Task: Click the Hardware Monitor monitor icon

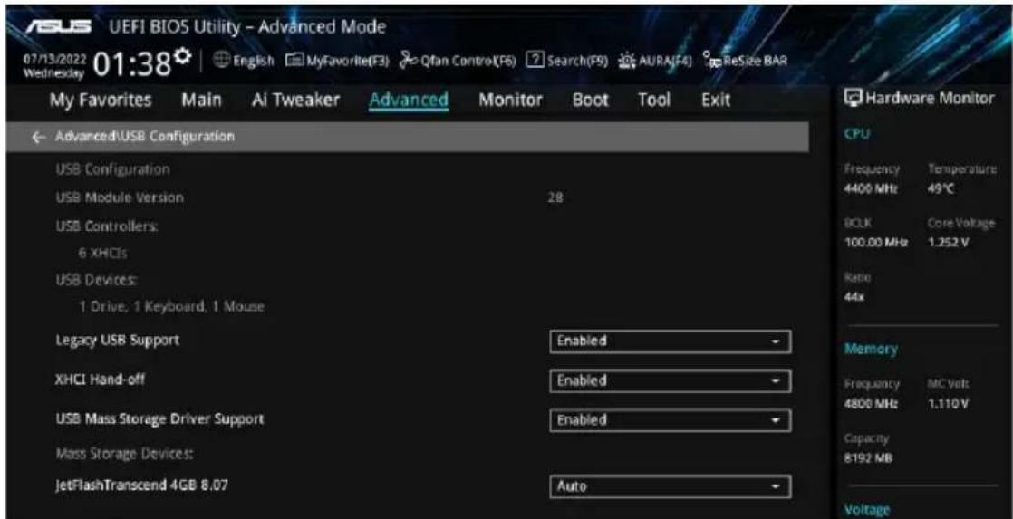Action: coord(854,99)
